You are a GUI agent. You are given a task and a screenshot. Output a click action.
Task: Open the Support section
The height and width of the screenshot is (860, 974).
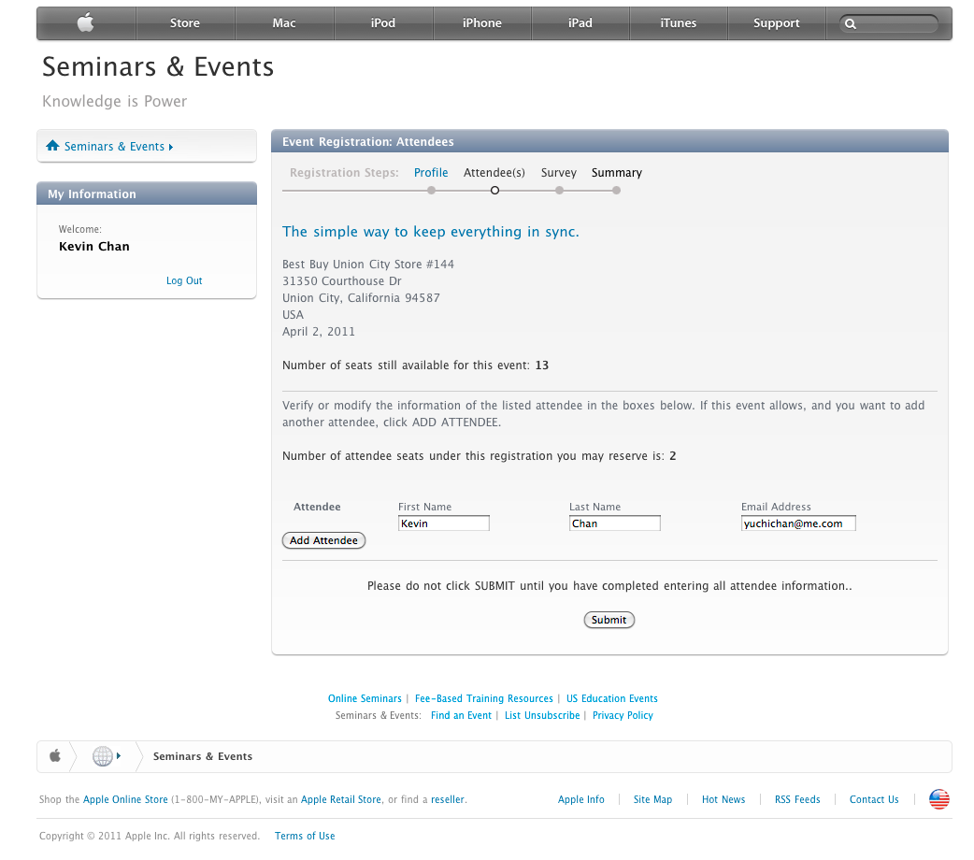[777, 23]
